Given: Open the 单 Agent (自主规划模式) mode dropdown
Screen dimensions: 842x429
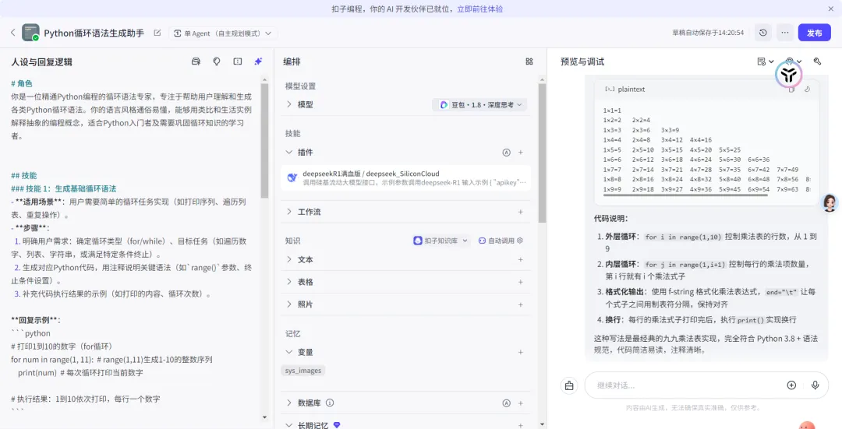Looking at the screenshot, I should [223, 33].
